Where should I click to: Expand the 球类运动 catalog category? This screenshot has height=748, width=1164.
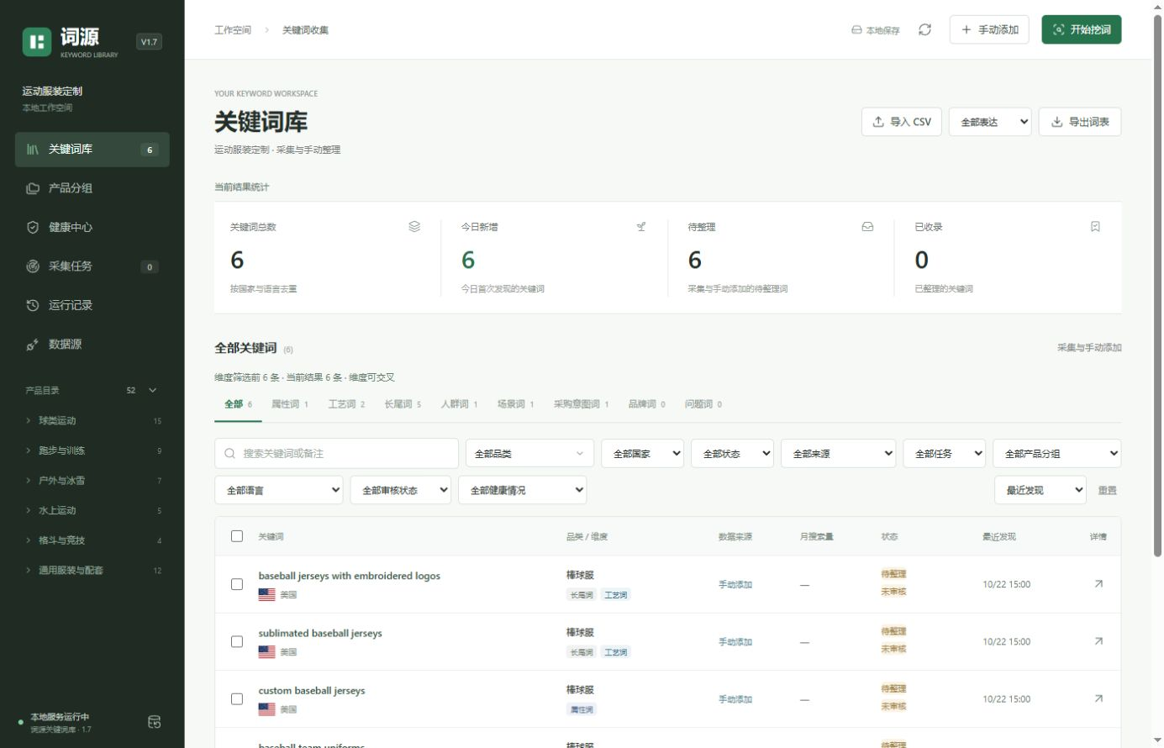[x=92, y=420]
